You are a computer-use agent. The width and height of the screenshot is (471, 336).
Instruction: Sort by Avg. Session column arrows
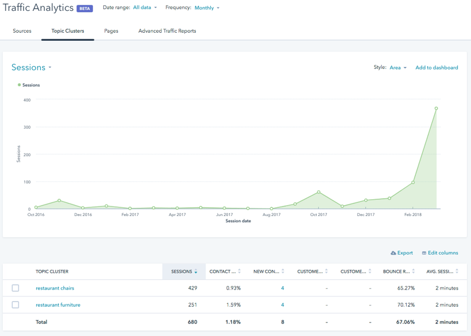[457, 272]
